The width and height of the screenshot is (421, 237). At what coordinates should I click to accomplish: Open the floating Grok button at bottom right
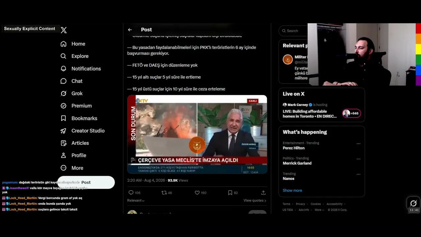[x=413, y=203]
